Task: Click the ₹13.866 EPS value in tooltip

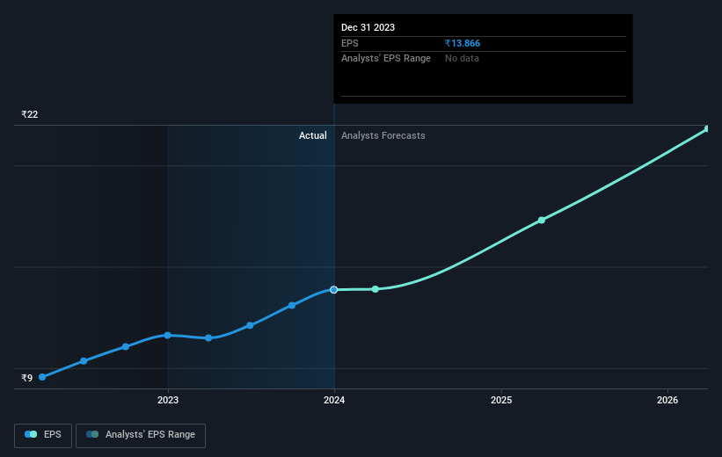Action: (x=463, y=43)
